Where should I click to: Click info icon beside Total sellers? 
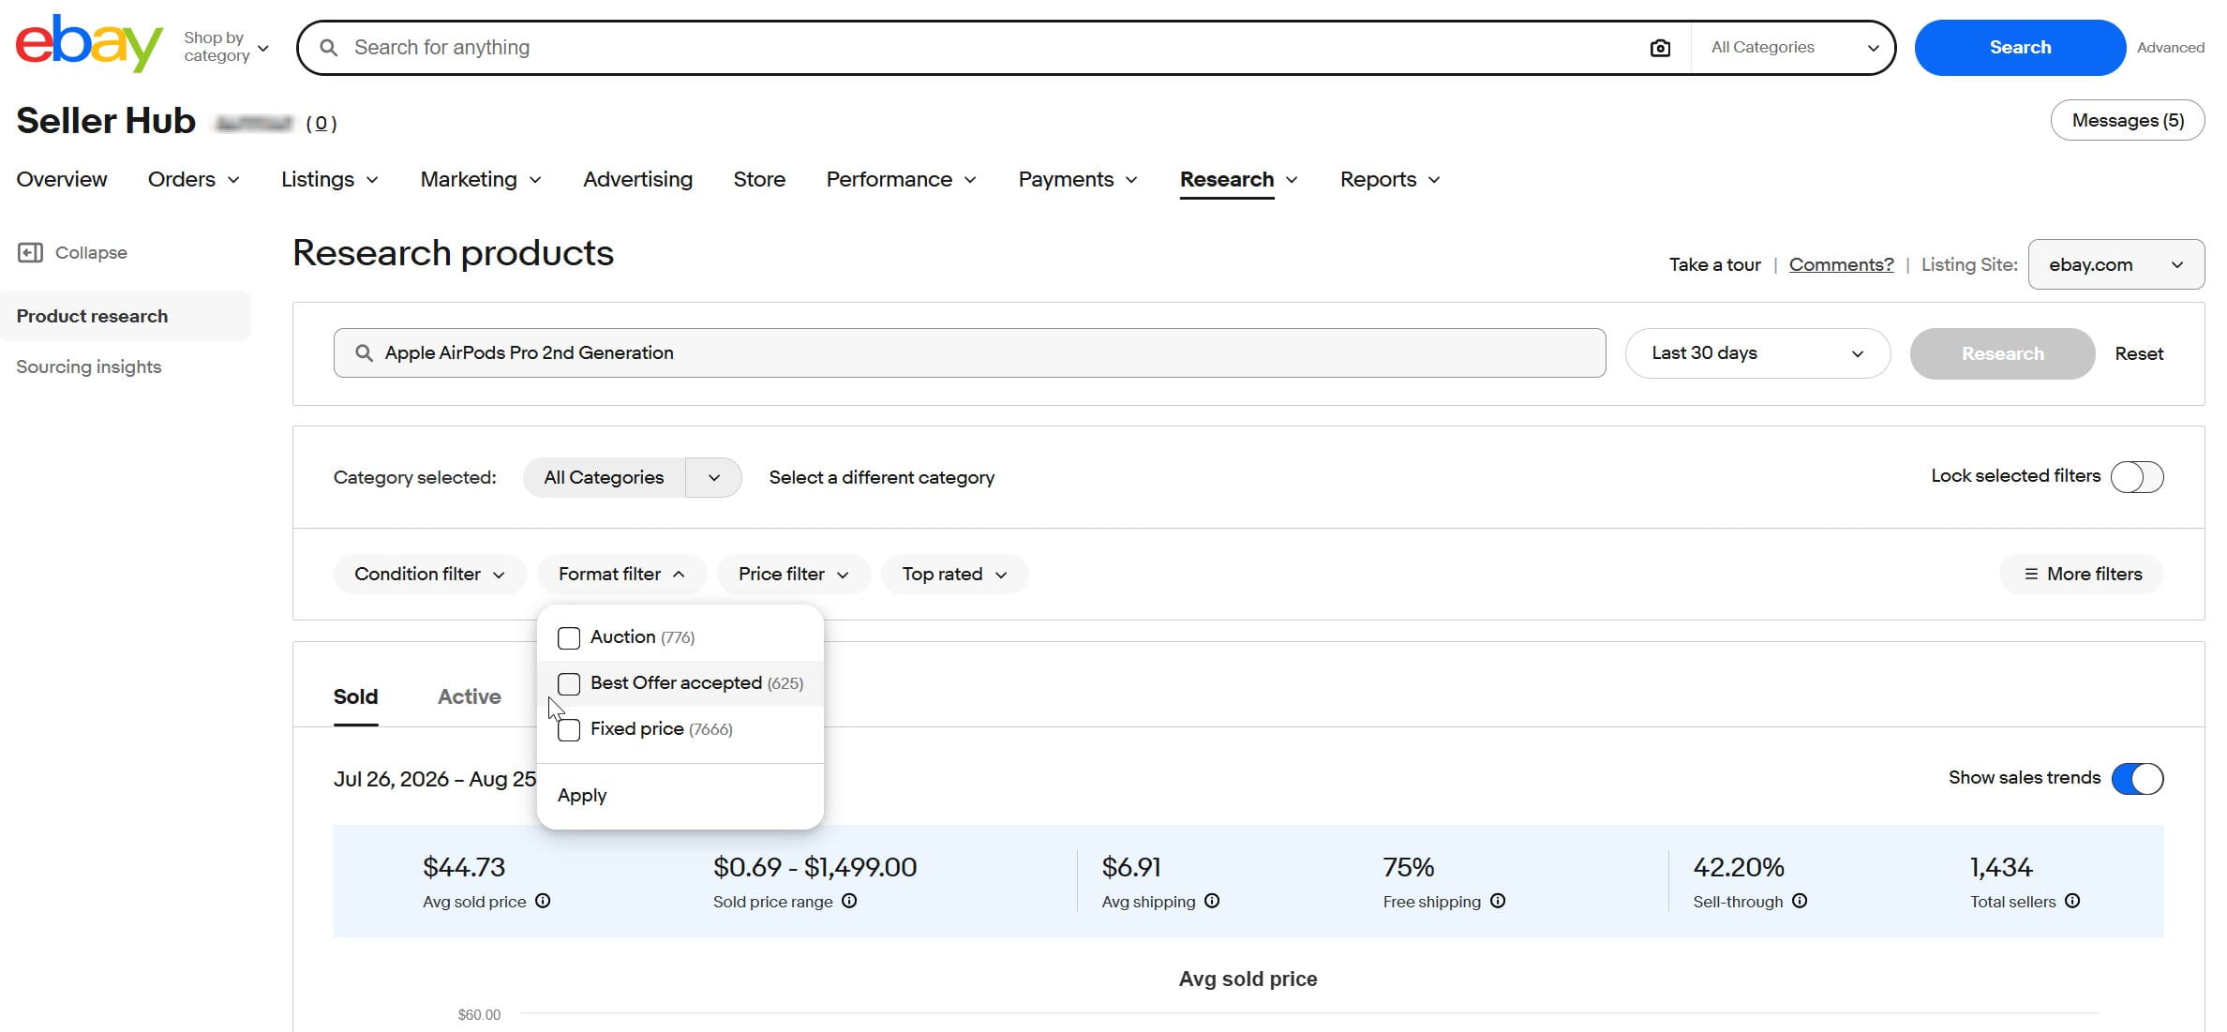(x=2072, y=901)
